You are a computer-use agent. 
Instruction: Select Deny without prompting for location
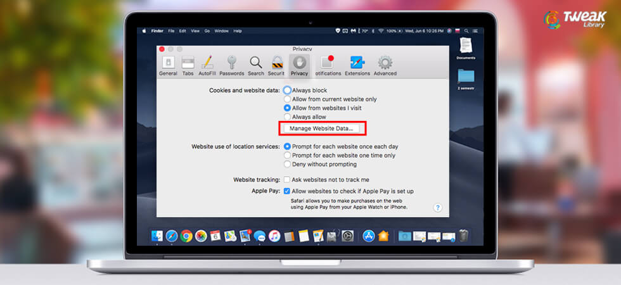point(288,165)
